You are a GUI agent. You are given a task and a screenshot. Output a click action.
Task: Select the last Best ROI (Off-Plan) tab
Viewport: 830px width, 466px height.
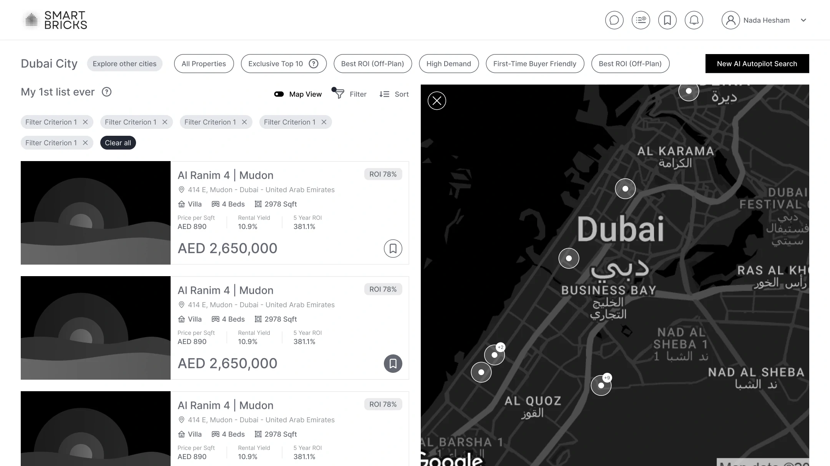click(x=630, y=64)
